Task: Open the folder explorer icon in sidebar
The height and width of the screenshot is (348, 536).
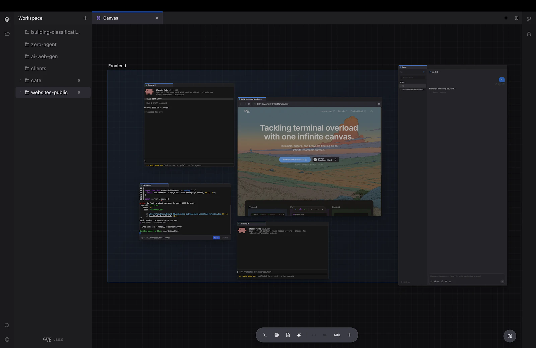Action: (x=7, y=34)
